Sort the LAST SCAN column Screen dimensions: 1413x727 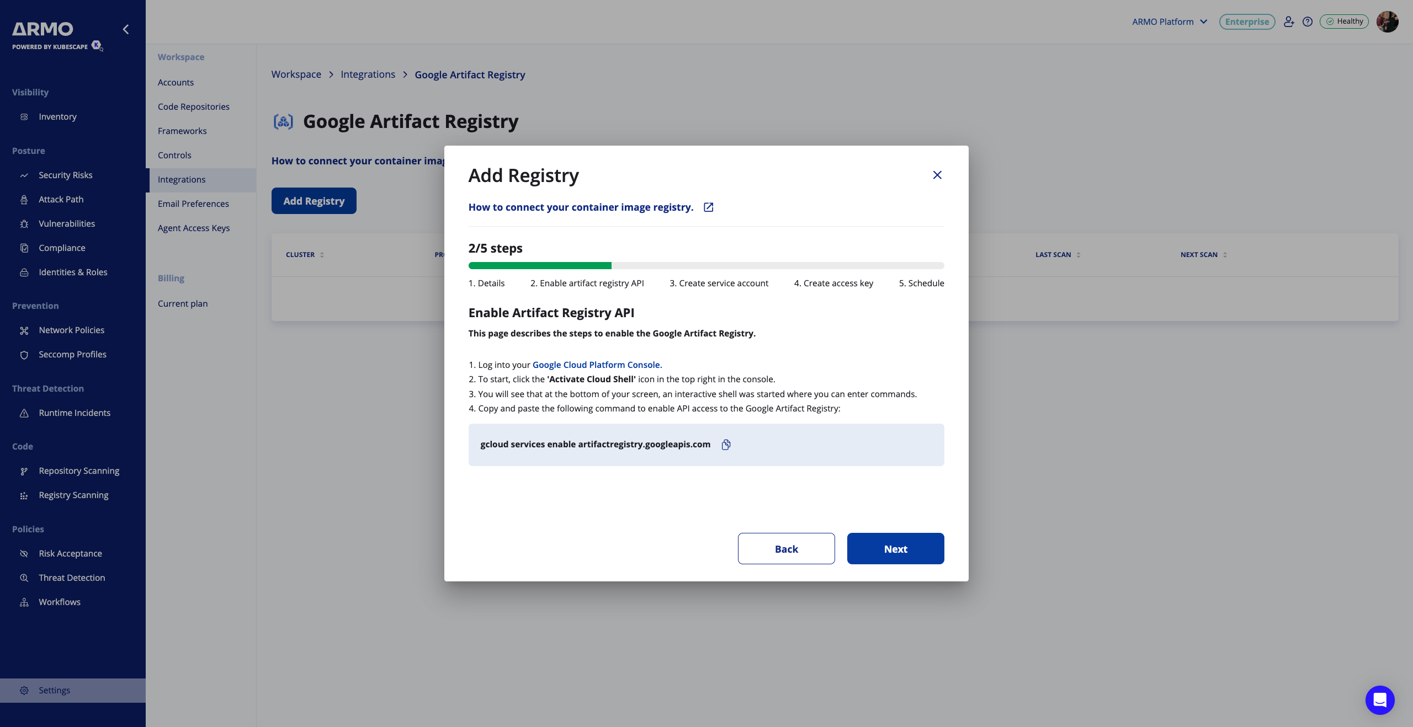point(1078,255)
